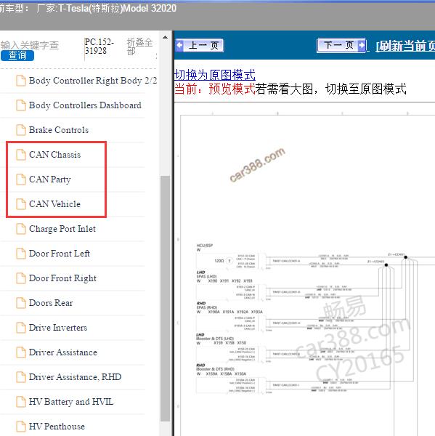This screenshot has height=436, width=435.
Task: Go to previous page with 上一页
Action: [200, 45]
